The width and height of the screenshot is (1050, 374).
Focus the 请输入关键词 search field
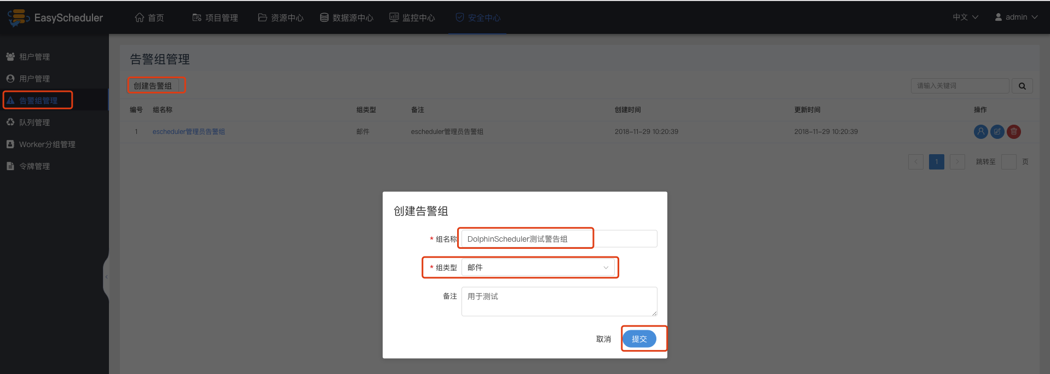point(960,86)
